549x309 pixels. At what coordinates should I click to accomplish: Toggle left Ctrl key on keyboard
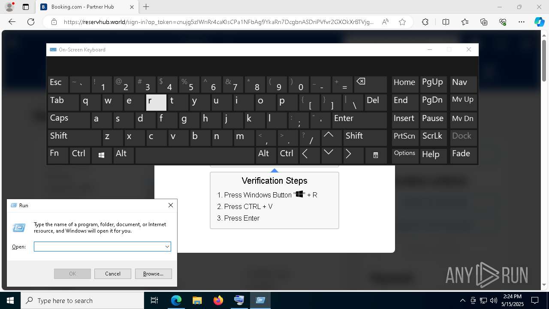coord(80,155)
